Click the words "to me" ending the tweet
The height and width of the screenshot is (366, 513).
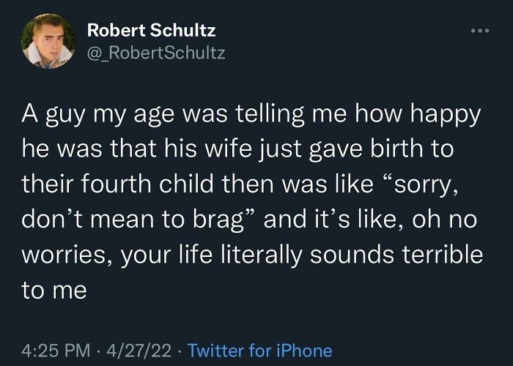(x=53, y=291)
